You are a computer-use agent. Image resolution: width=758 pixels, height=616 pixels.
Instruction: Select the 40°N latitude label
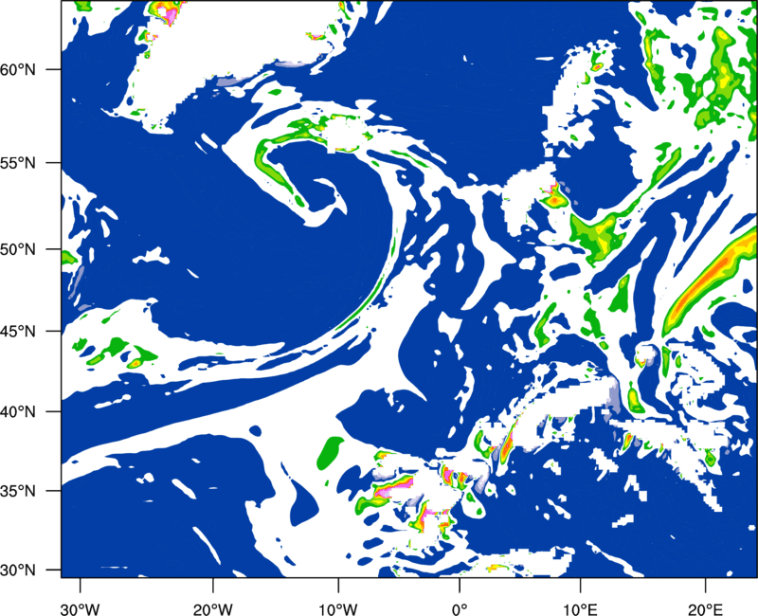click(x=18, y=412)
